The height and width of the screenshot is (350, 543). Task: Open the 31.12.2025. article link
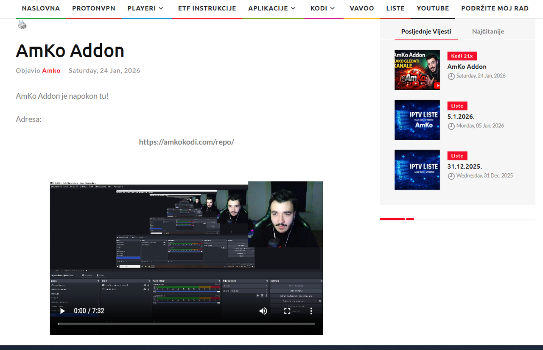tap(465, 167)
